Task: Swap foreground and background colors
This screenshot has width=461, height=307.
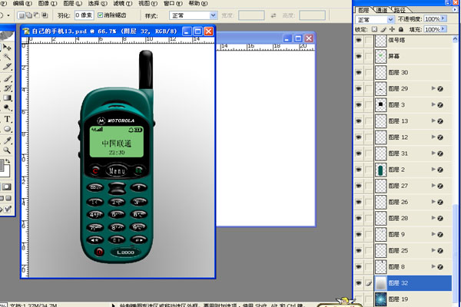Action: [x=8, y=161]
